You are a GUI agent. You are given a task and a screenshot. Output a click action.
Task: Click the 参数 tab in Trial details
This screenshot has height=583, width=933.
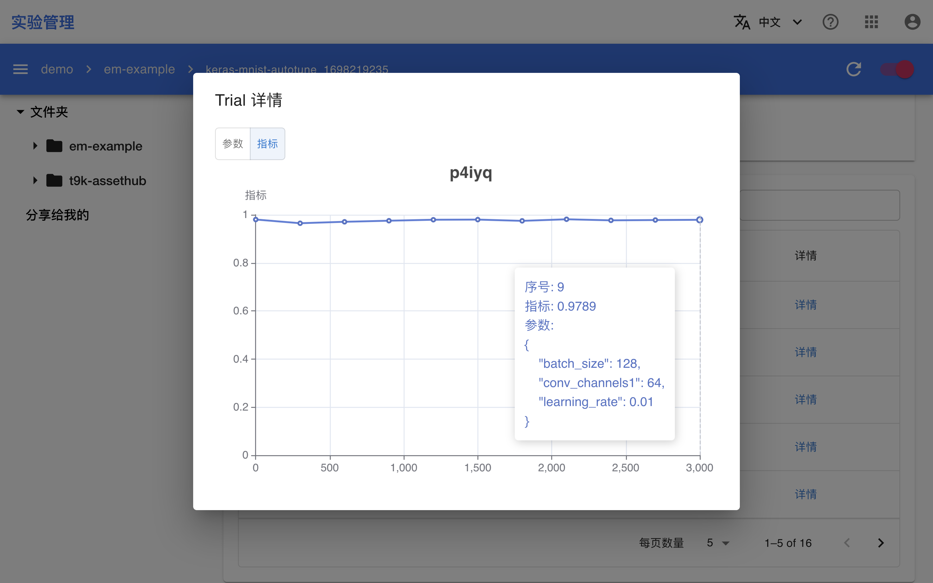[x=232, y=144]
